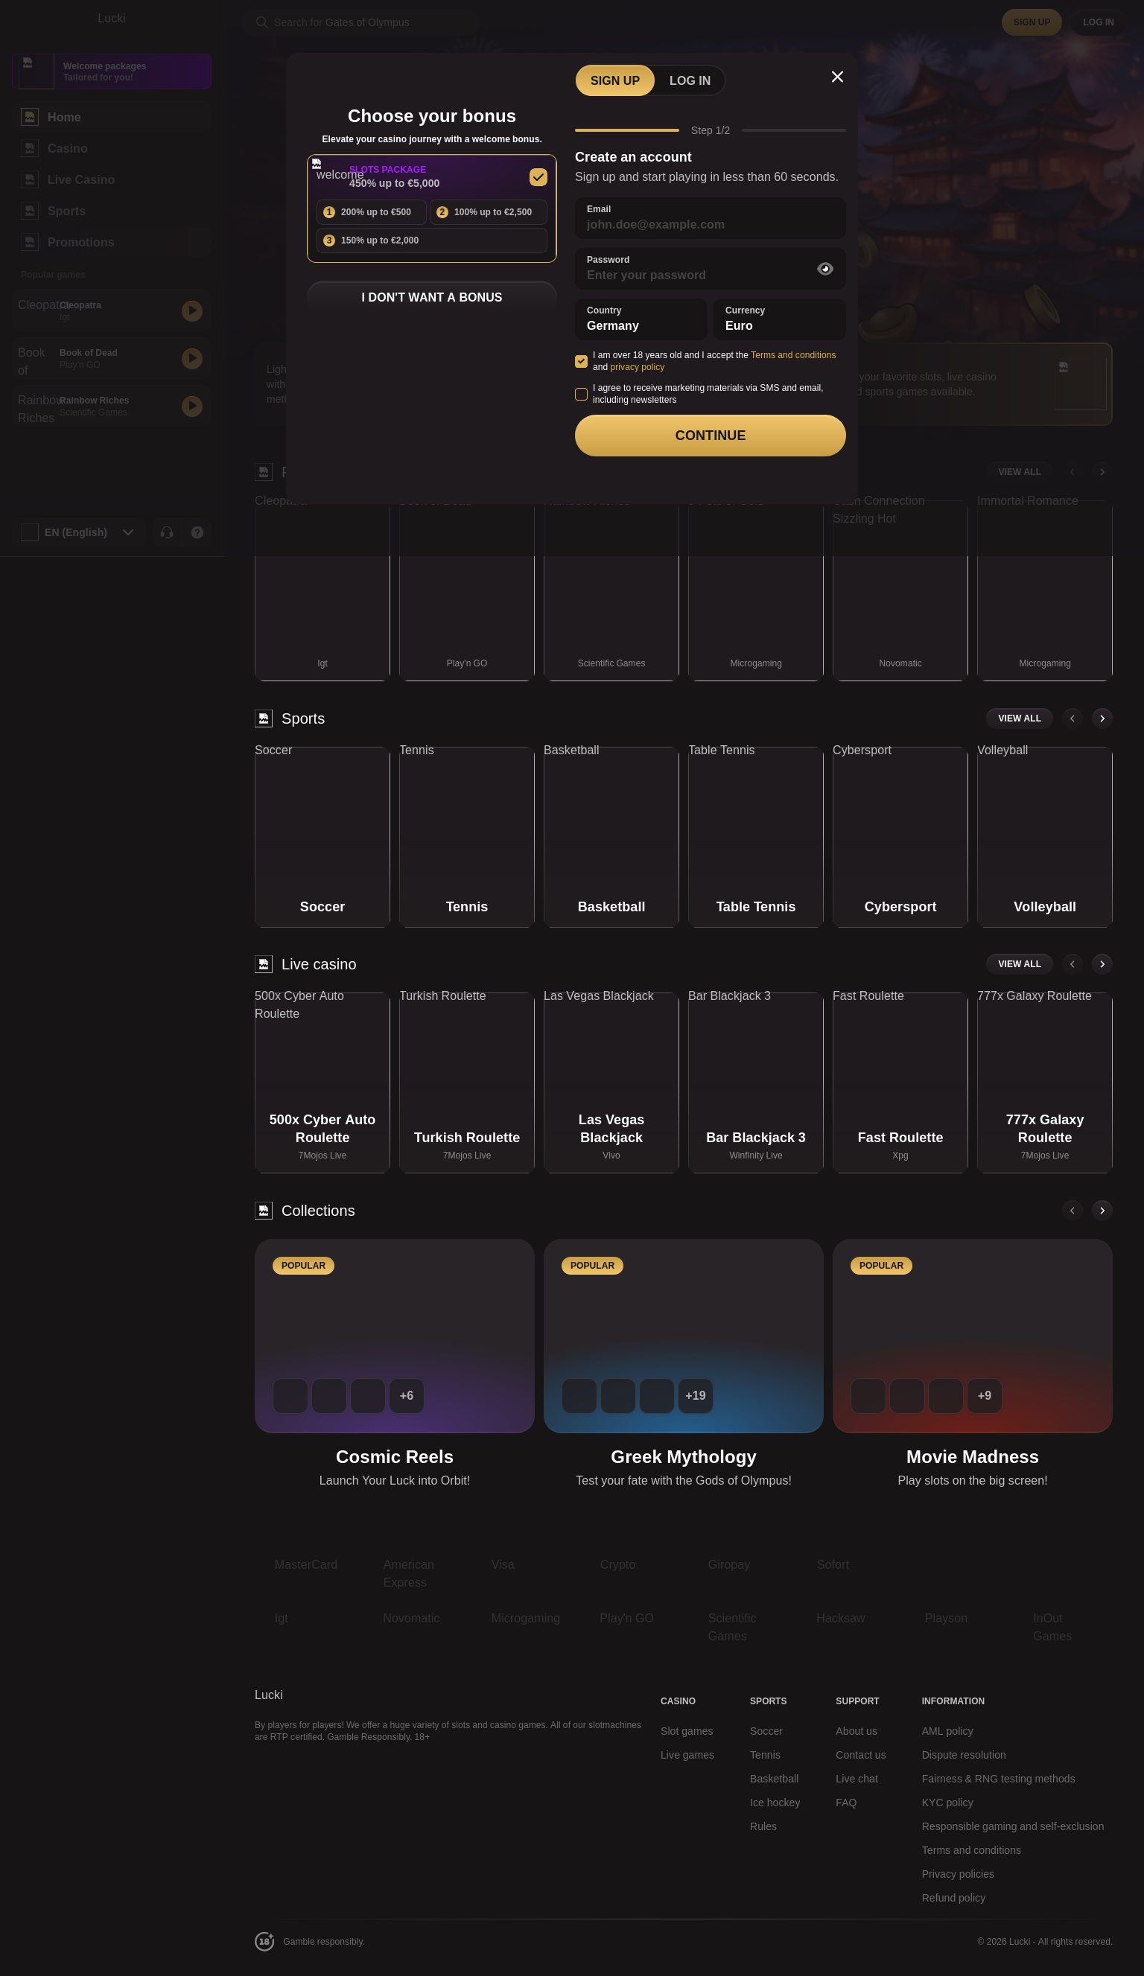
Task: Focus the Email input field
Action: (710, 218)
